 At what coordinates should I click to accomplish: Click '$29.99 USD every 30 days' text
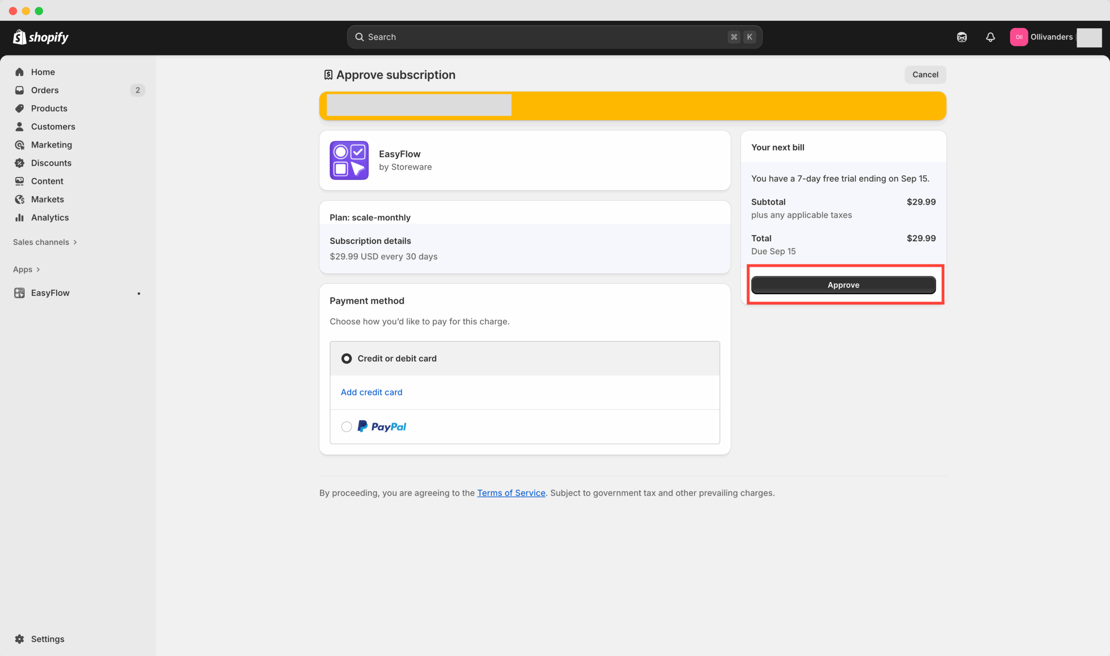click(x=383, y=256)
